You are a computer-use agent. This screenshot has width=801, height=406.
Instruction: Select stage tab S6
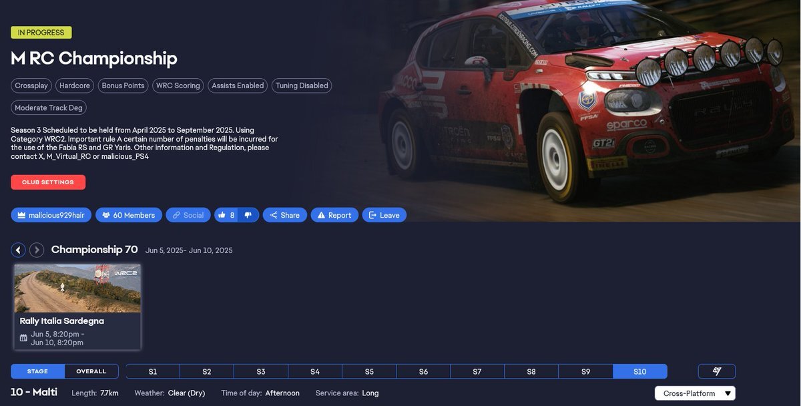423,371
